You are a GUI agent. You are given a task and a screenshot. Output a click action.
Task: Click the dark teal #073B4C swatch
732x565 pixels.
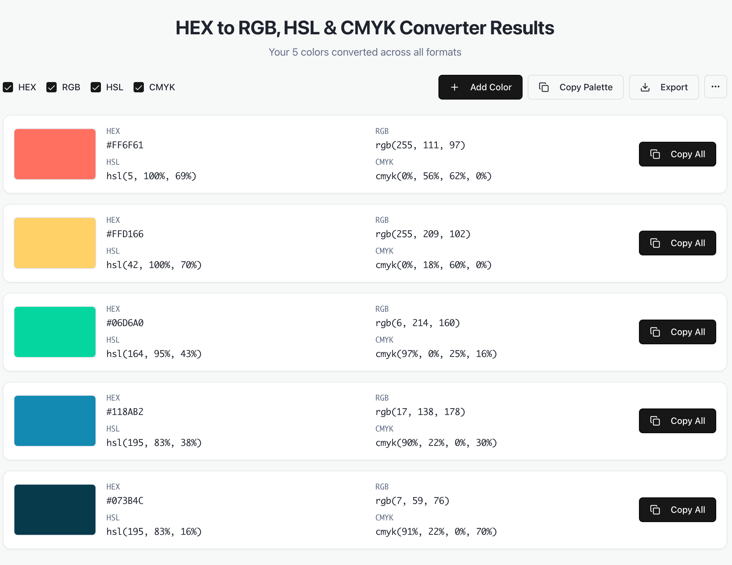click(55, 510)
